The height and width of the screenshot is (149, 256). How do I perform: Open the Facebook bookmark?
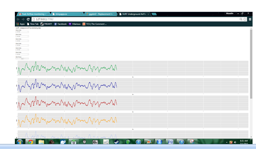click(60, 24)
